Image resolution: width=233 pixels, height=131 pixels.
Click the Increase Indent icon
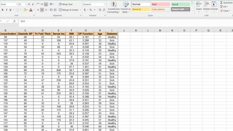click(55, 10)
